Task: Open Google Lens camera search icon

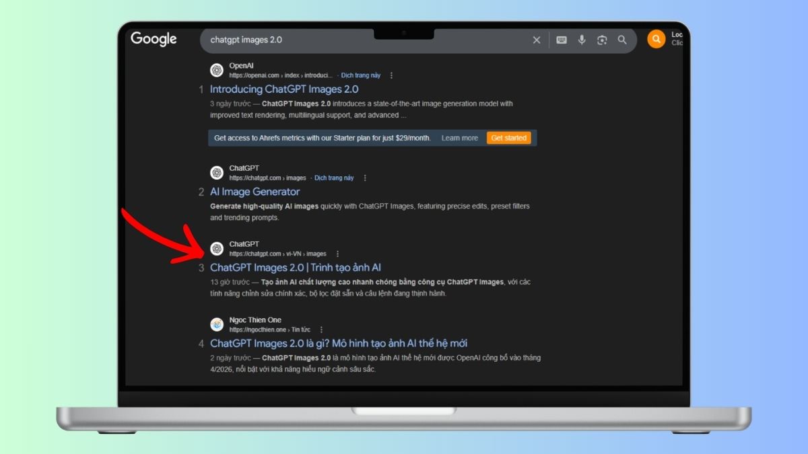Action: tap(601, 40)
